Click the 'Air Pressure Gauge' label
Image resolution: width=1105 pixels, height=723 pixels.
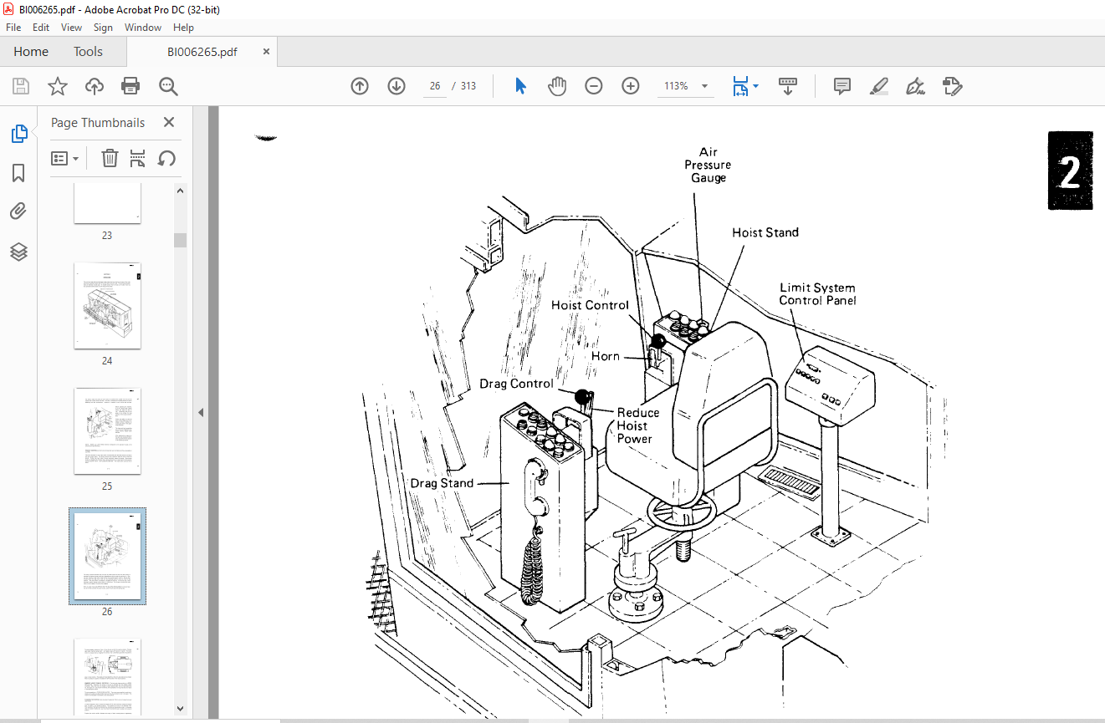(708, 165)
